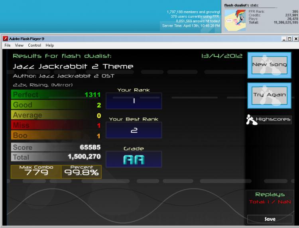Click the Adobe Flash Player title bar icon
Screen dimensions: 299x228
(6, 39)
